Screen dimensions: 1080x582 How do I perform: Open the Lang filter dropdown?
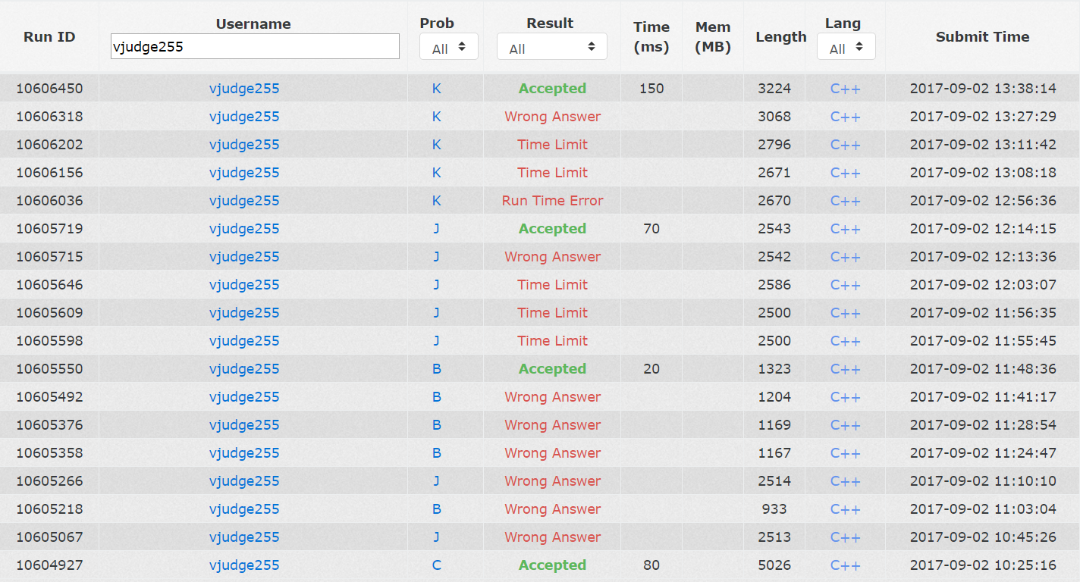point(846,47)
